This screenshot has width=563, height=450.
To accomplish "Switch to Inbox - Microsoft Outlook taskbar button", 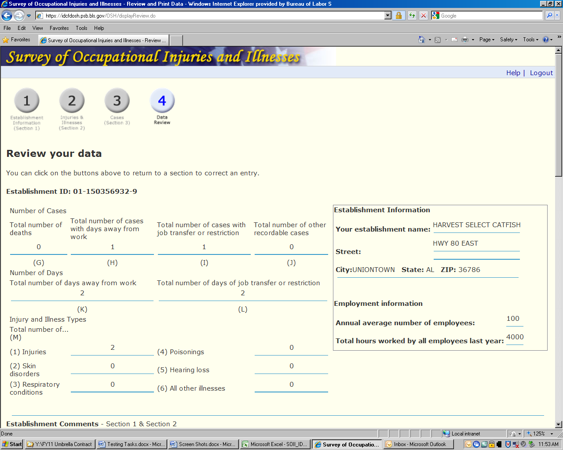I will tap(418, 444).
